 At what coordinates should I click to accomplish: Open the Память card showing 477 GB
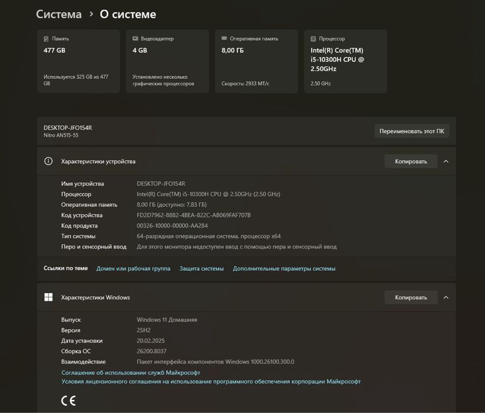[x=78, y=61]
